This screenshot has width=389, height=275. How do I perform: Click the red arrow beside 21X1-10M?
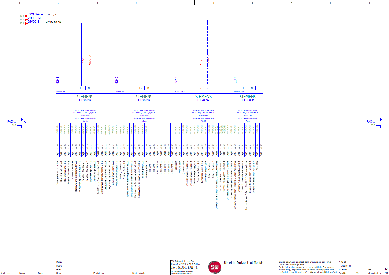26,20
